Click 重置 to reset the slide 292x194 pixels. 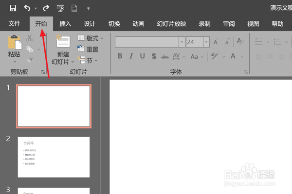[x=88, y=49]
